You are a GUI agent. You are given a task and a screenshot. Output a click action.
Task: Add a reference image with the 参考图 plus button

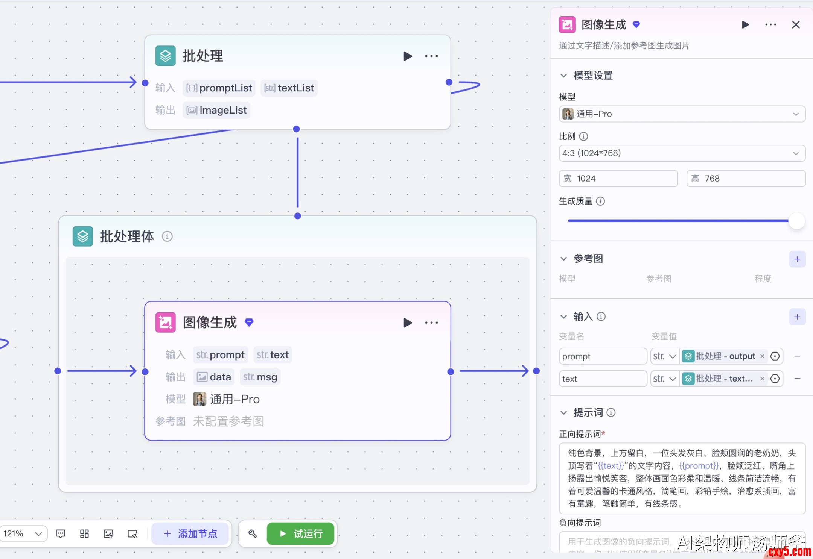coord(797,259)
